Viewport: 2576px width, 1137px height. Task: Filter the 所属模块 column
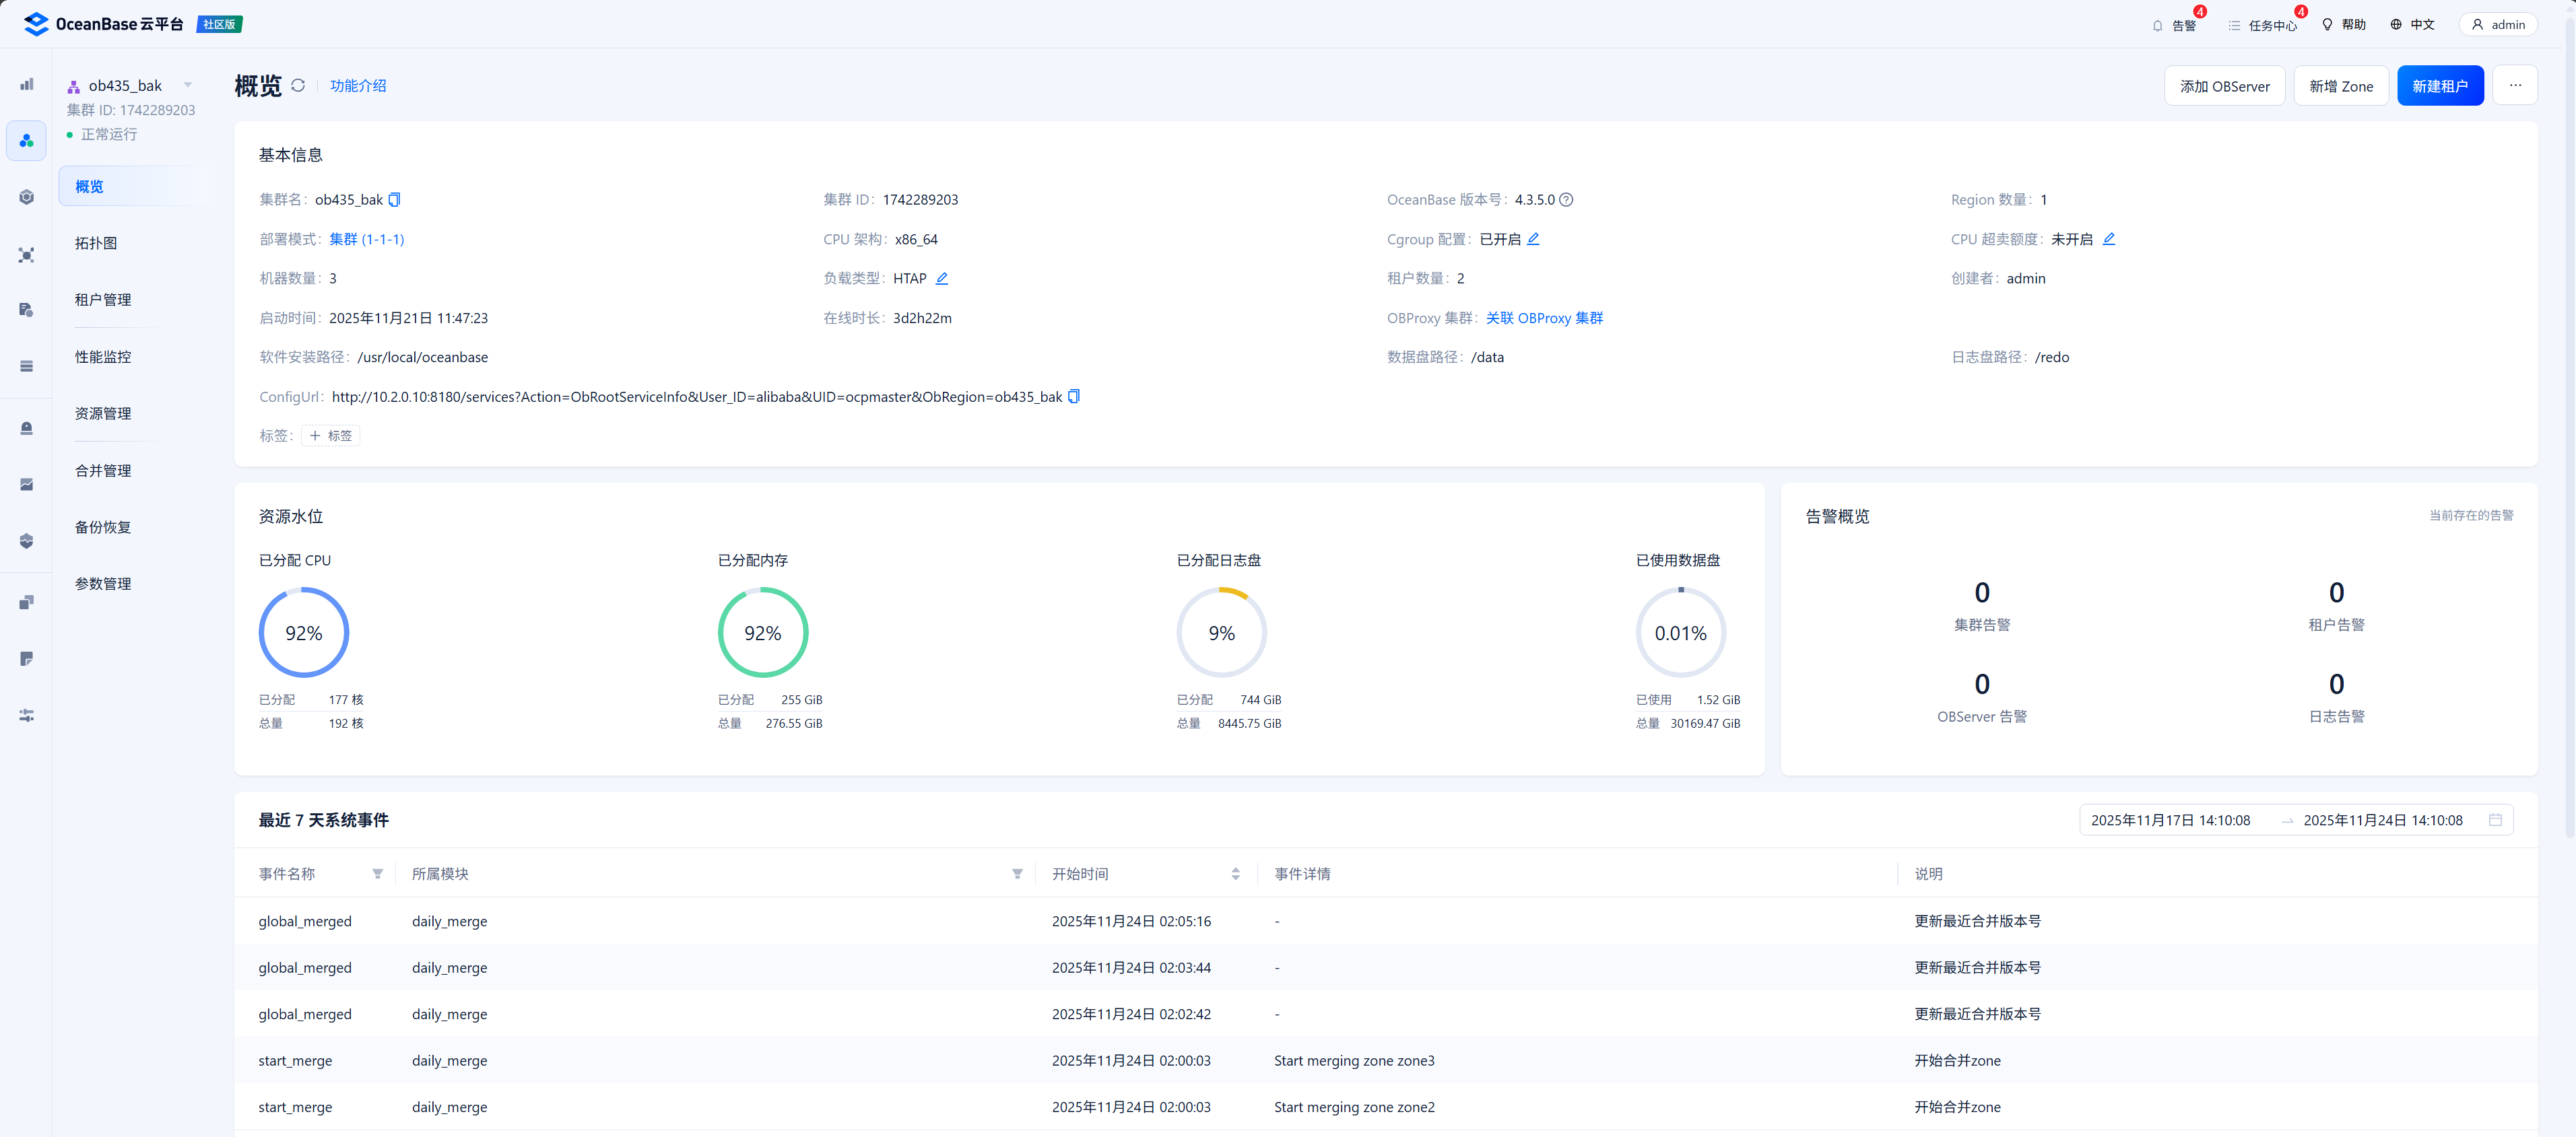(x=1017, y=874)
